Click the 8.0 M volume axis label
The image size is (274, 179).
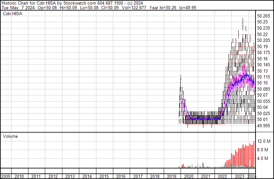pyautogui.click(x=263, y=150)
